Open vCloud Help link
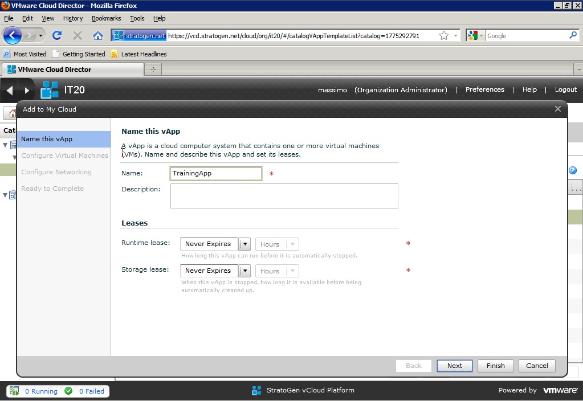The image size is (583, 401). [x=529, y=89]
